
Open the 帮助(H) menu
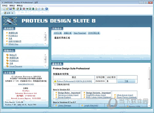[20, 6]
